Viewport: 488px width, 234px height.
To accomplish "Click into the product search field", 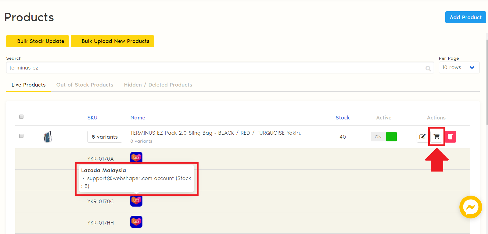I will (213, 68).
